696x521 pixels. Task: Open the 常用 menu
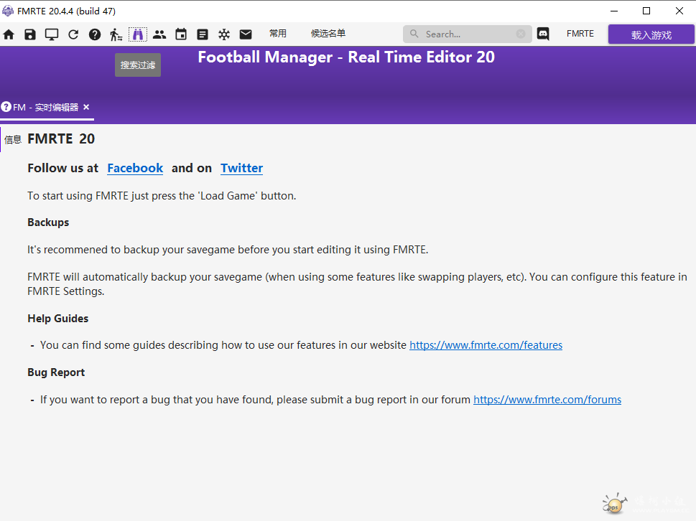click(x=278, y=34)
